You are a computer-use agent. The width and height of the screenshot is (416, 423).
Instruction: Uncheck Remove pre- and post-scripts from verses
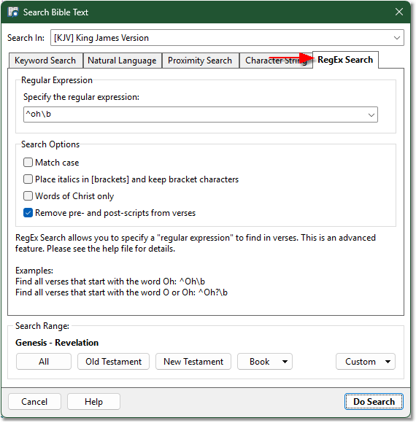point(28,213)
